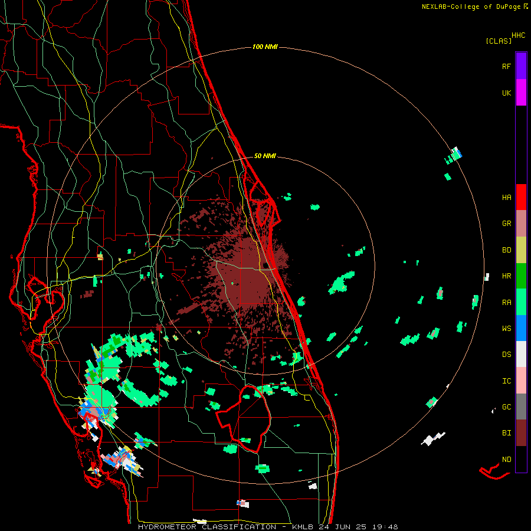Click the BD yellow legend swatch
Screen dimensions: 531x531
tap(521, 250)
